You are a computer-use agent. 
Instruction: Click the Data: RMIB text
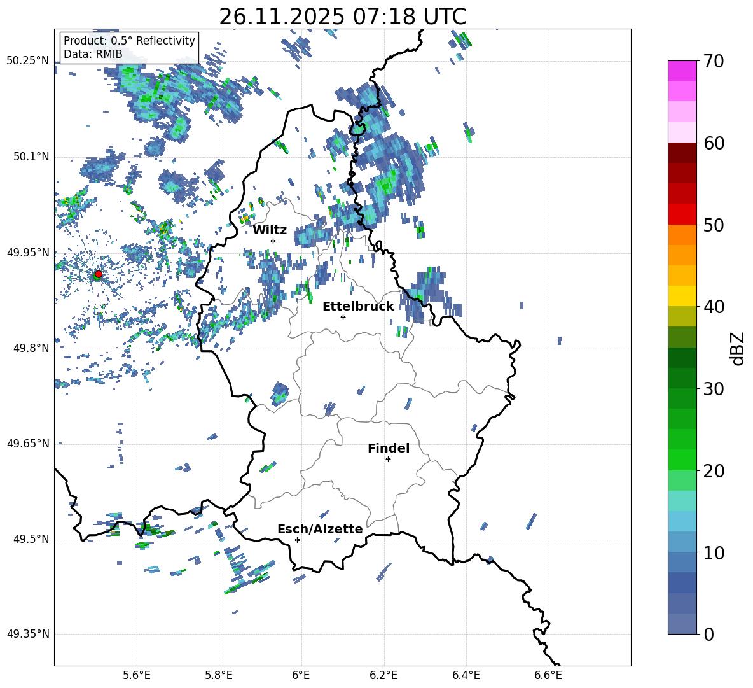(x=93, y=54)
